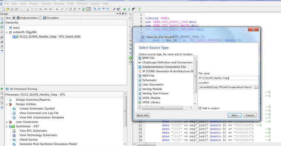
Task: Click the View RTL Schematic document icon
Action: point(14,131)
